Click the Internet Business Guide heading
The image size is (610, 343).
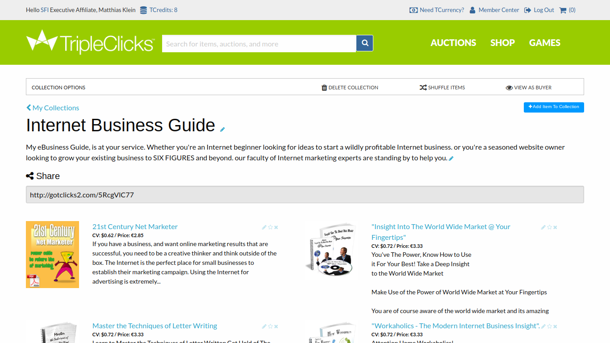coord(121,125)
